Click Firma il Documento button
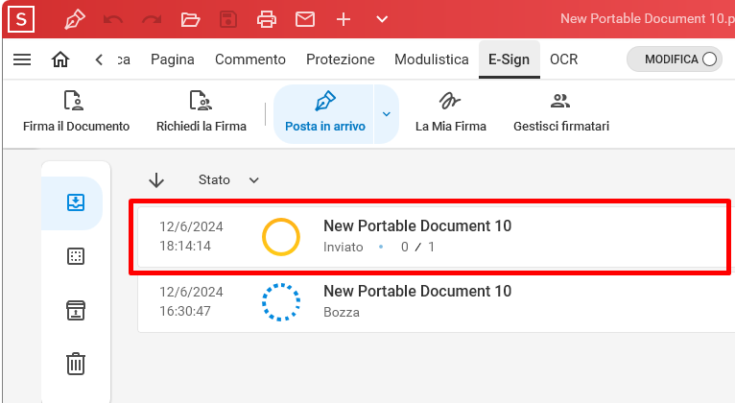 [x=77, y=112]
